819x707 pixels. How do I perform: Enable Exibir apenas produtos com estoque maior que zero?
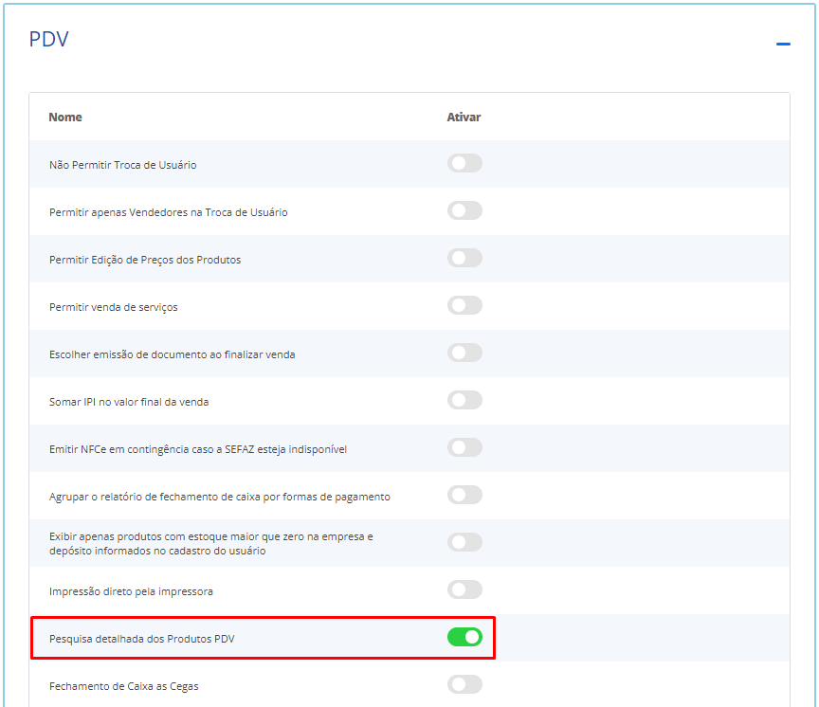464,542
